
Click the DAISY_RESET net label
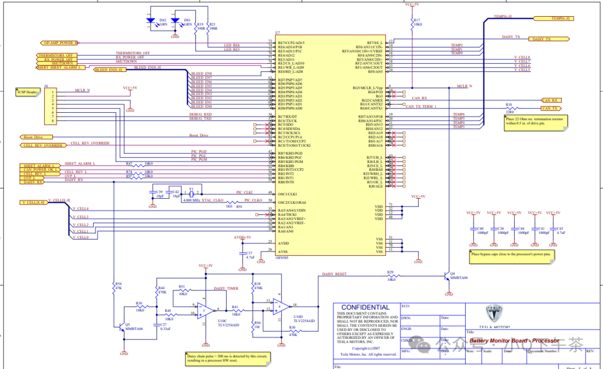click(x=334, y=274)
